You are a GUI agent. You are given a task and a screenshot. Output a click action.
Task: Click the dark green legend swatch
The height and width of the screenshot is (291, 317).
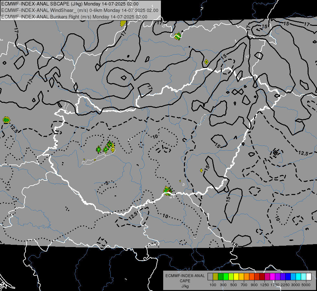(221, 276)
